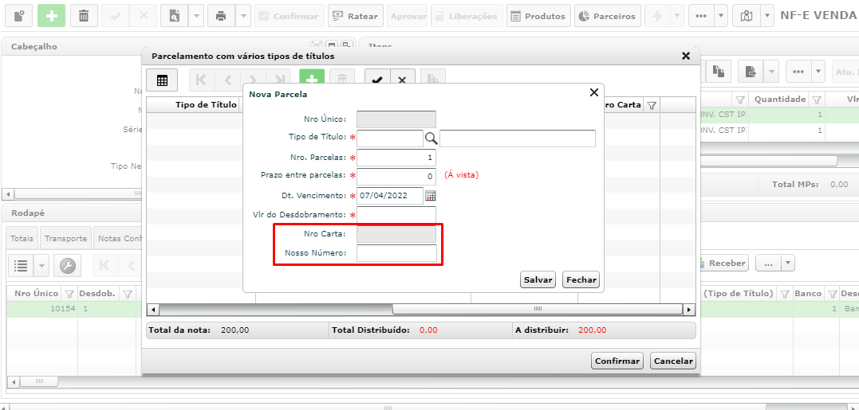The width and height of the screenshot is (859, 410).
Task: Expand dropdown after the Itens ellipsis button
Action: point(818,71)
